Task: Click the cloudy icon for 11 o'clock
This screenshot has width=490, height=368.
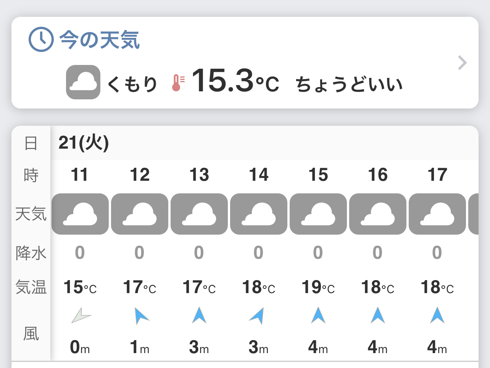Action: pyautogui.click(x=80, y=214)
